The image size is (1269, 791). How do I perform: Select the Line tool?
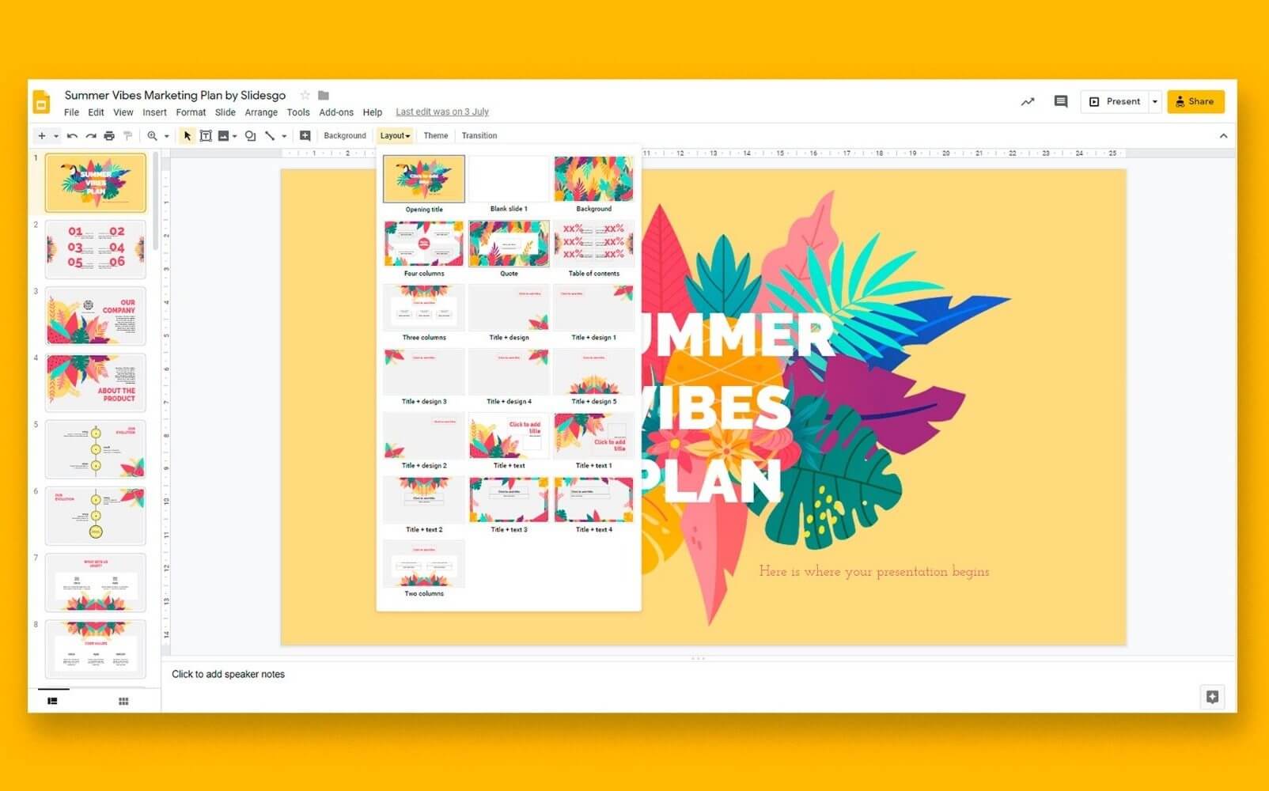click(270, 135)
